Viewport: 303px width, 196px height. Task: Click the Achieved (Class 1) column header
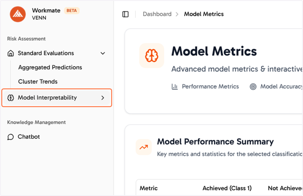(227, 188)
